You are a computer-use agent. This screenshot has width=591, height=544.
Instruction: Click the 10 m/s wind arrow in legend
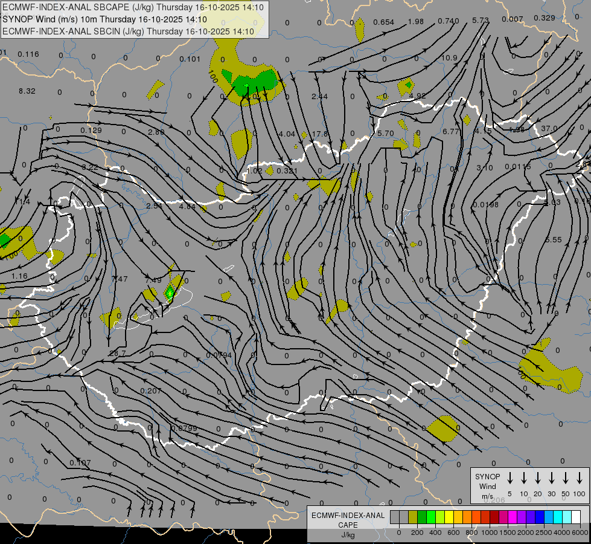click(524, 478)
